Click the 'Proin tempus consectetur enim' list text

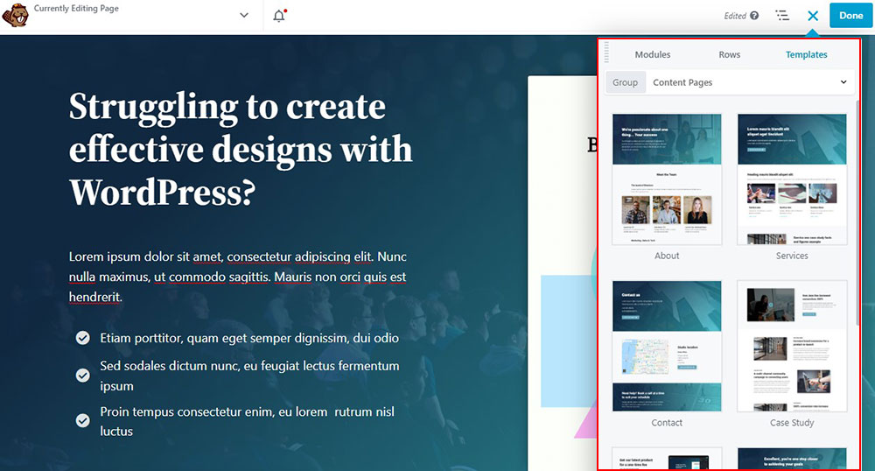pos(248,421)
